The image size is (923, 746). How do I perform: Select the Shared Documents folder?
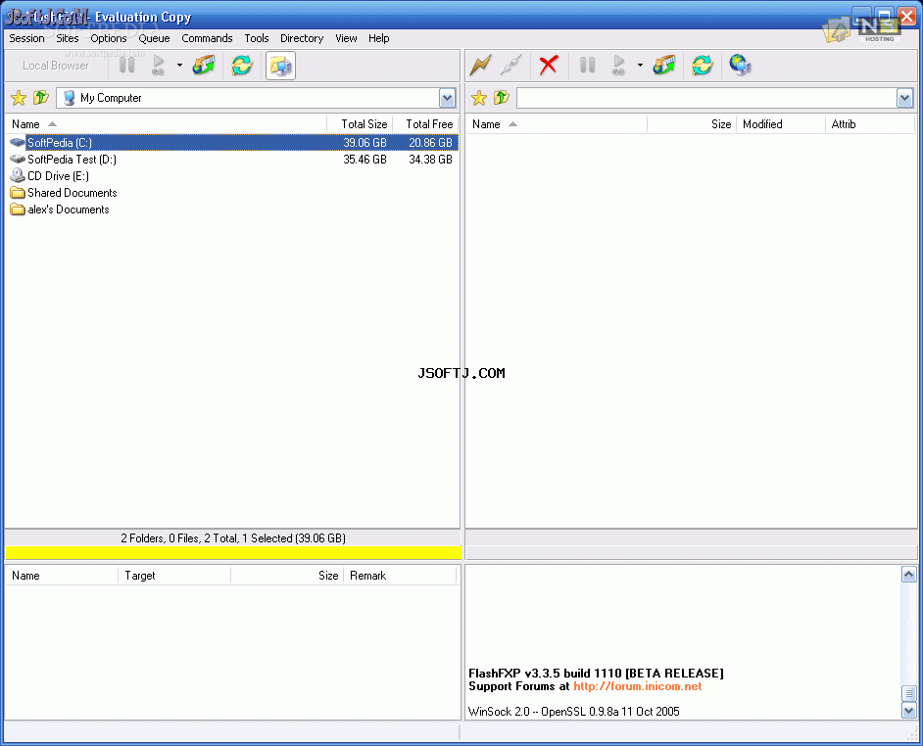[x=73, y=193]
